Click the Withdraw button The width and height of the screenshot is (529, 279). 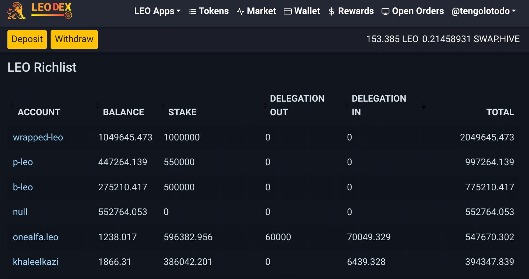click(x=74, y=39)
